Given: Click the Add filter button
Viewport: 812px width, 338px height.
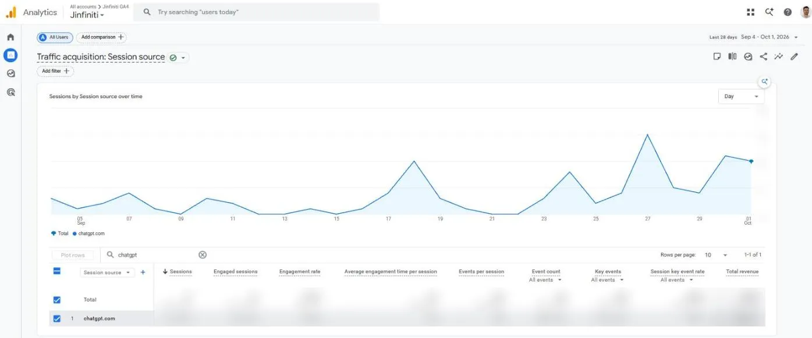Looking at the screenshot, I should pos(55,71).
